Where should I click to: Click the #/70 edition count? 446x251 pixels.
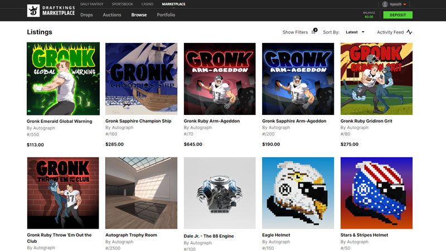tap(188, 134)
